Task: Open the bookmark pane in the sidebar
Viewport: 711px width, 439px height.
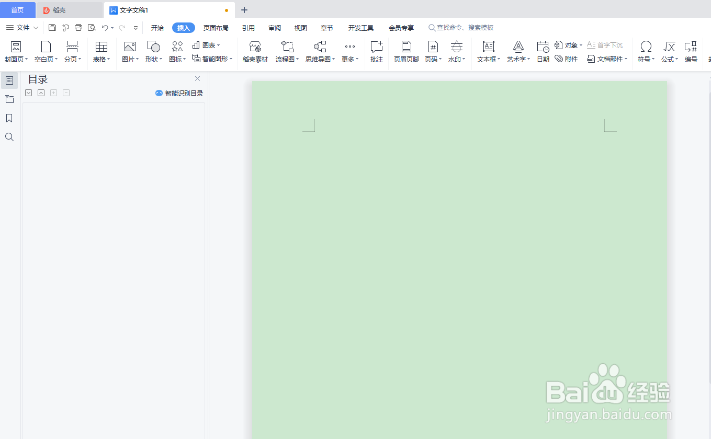Action: [x=9, y=118]
